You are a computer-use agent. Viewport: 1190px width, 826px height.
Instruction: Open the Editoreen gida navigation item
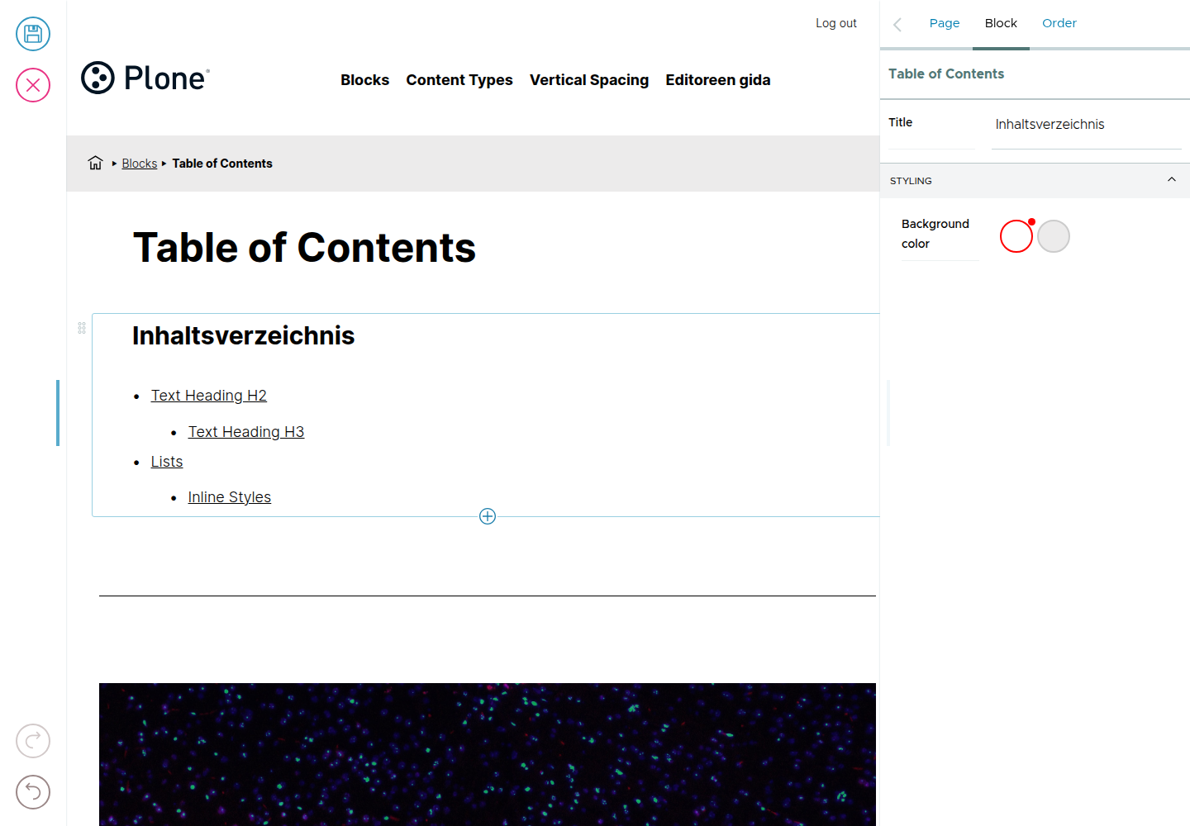[x=718, y=80]
